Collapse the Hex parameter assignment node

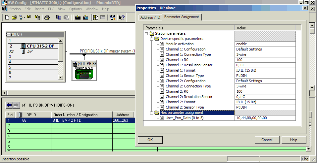click(x=151, y=113)
